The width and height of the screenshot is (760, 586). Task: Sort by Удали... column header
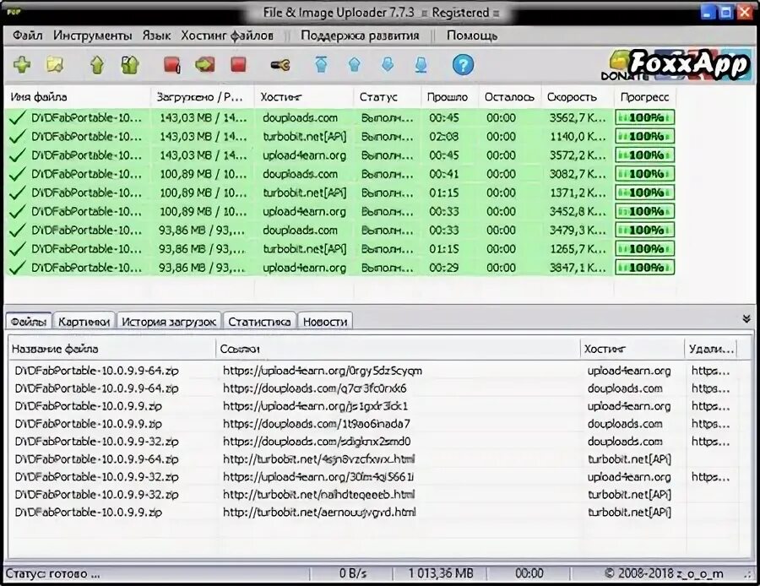[711, 349]
